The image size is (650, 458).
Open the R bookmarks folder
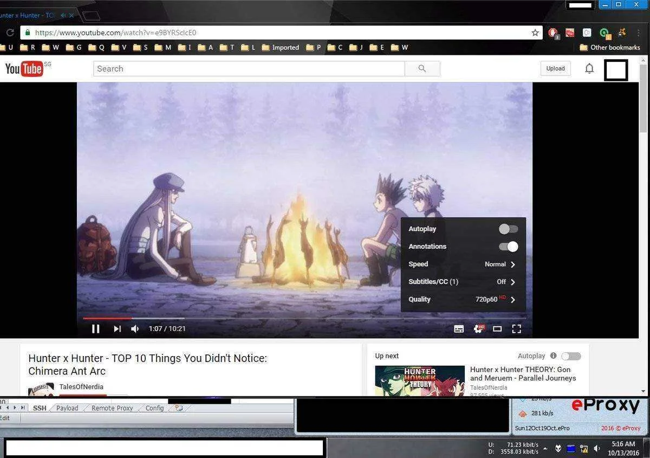coord(28,48)
